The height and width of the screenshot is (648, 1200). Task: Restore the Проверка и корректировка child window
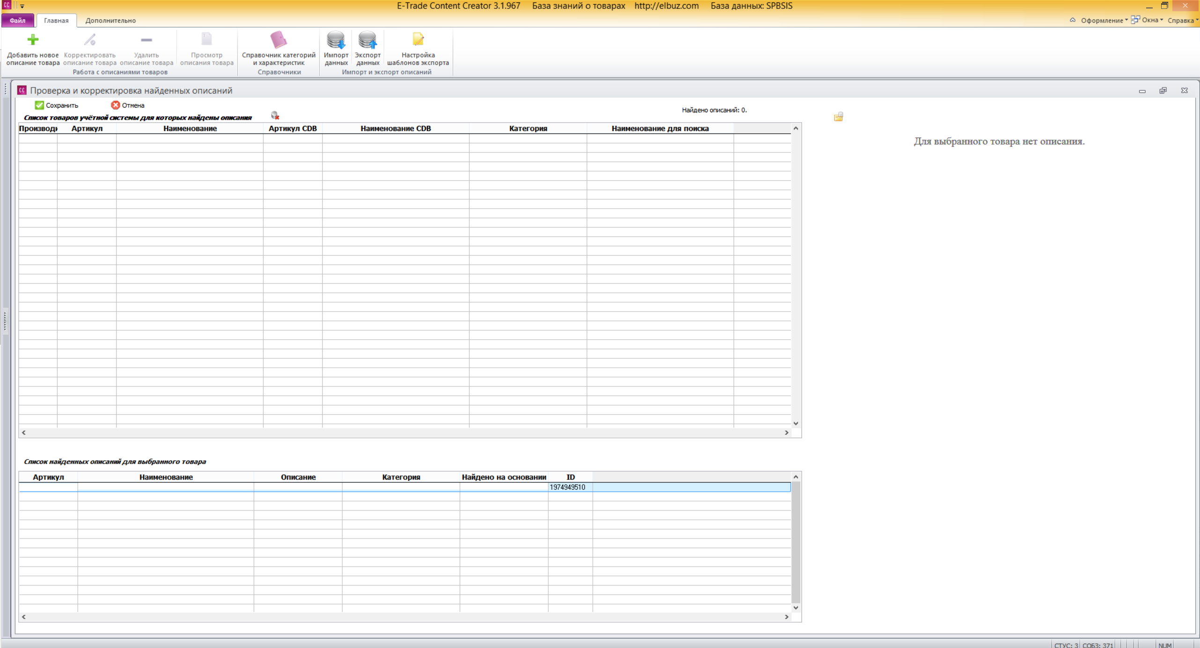tap(1163, 91)
